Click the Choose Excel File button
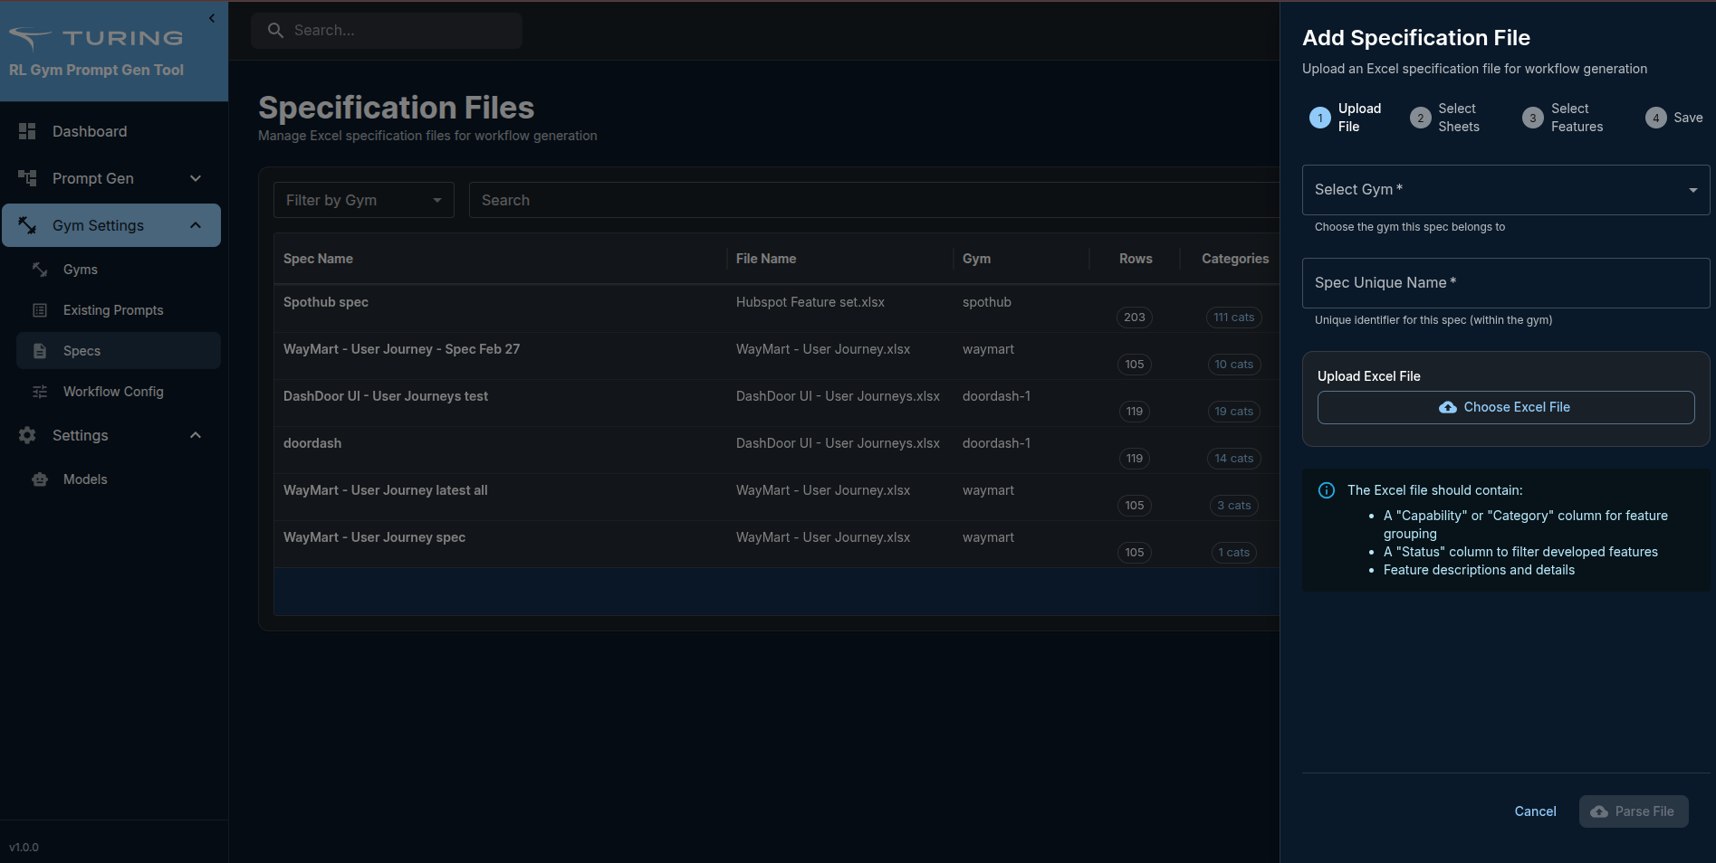Screen dimensions: 1716x863 coord(1505,407)
